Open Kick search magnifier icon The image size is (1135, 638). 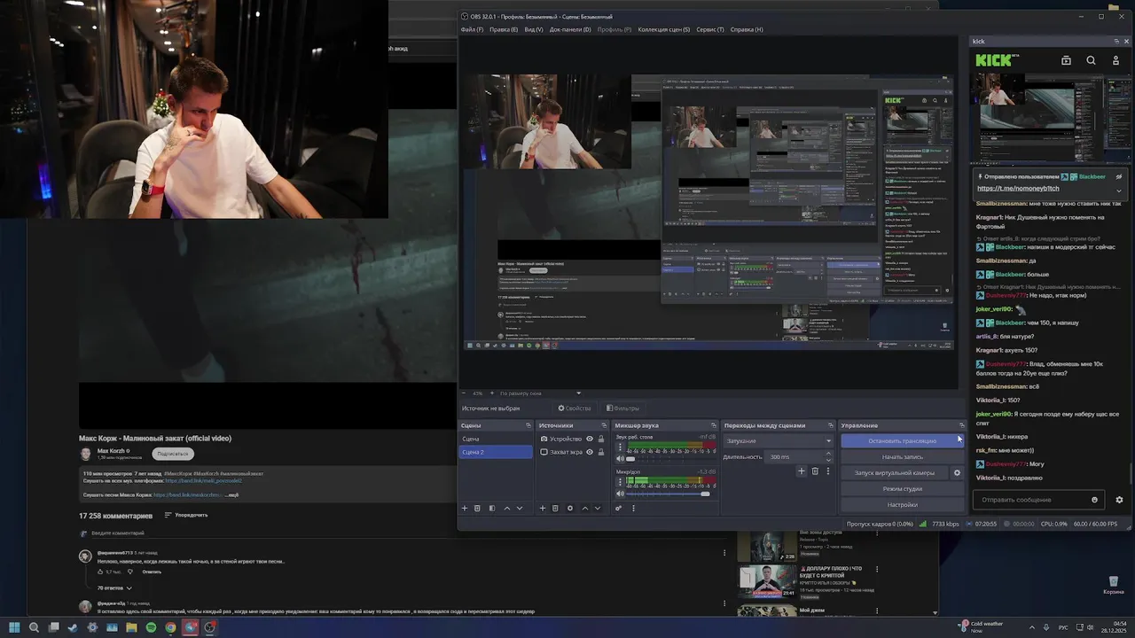pyautogui.click(x=1091, y=60)
